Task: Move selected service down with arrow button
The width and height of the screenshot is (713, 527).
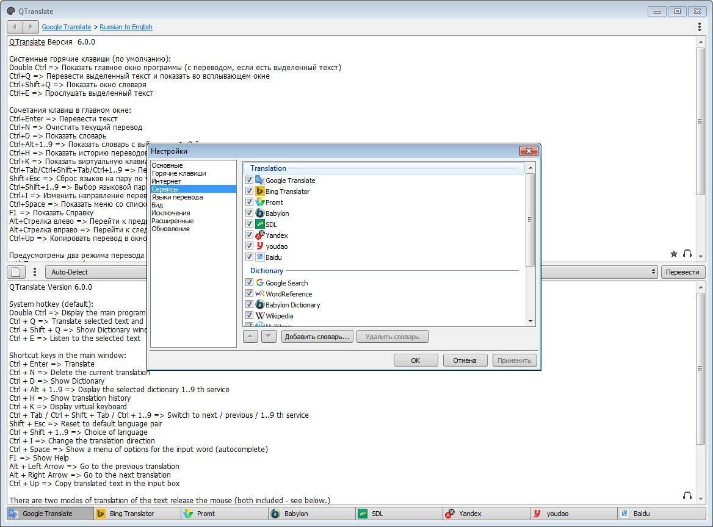Action: point(269,337)
